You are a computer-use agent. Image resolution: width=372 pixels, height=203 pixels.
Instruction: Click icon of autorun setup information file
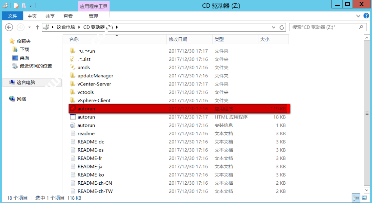73,125
